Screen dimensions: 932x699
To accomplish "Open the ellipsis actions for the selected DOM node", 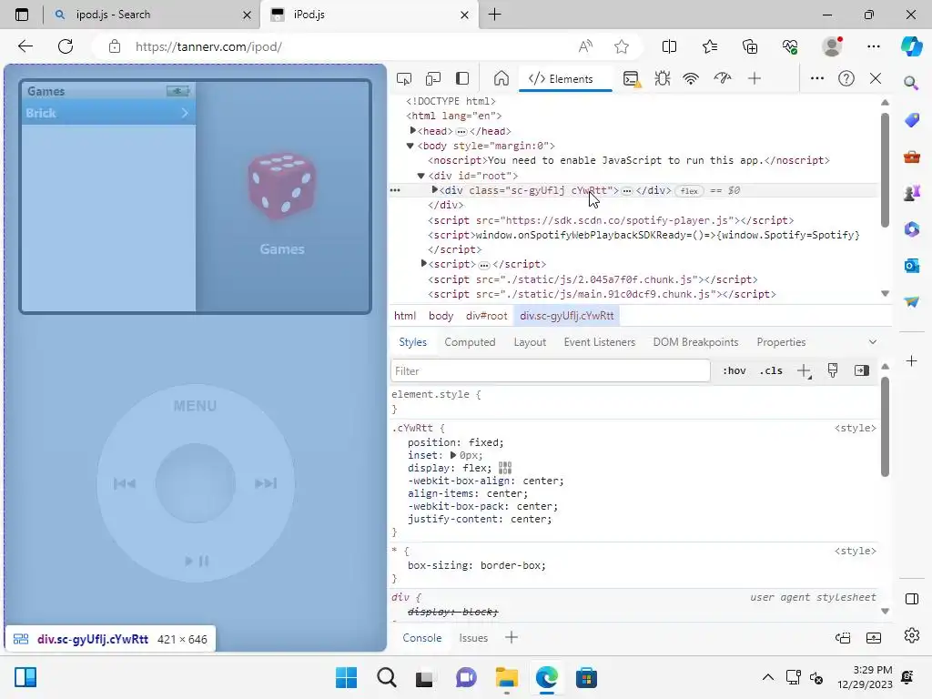I will tap(395, 191).
